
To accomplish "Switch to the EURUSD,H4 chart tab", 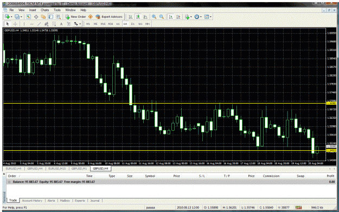I will pos(14,168).
